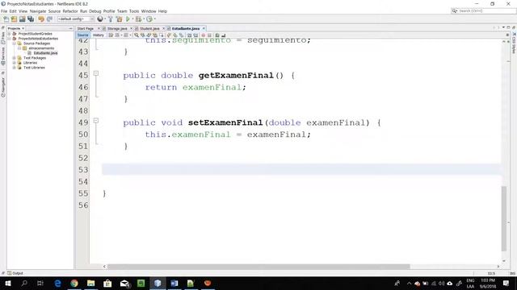The height and width of the screenshot is (290, 517).
Task: Click the Last Edit icon in editor toolbar
Action: point(111,35)
